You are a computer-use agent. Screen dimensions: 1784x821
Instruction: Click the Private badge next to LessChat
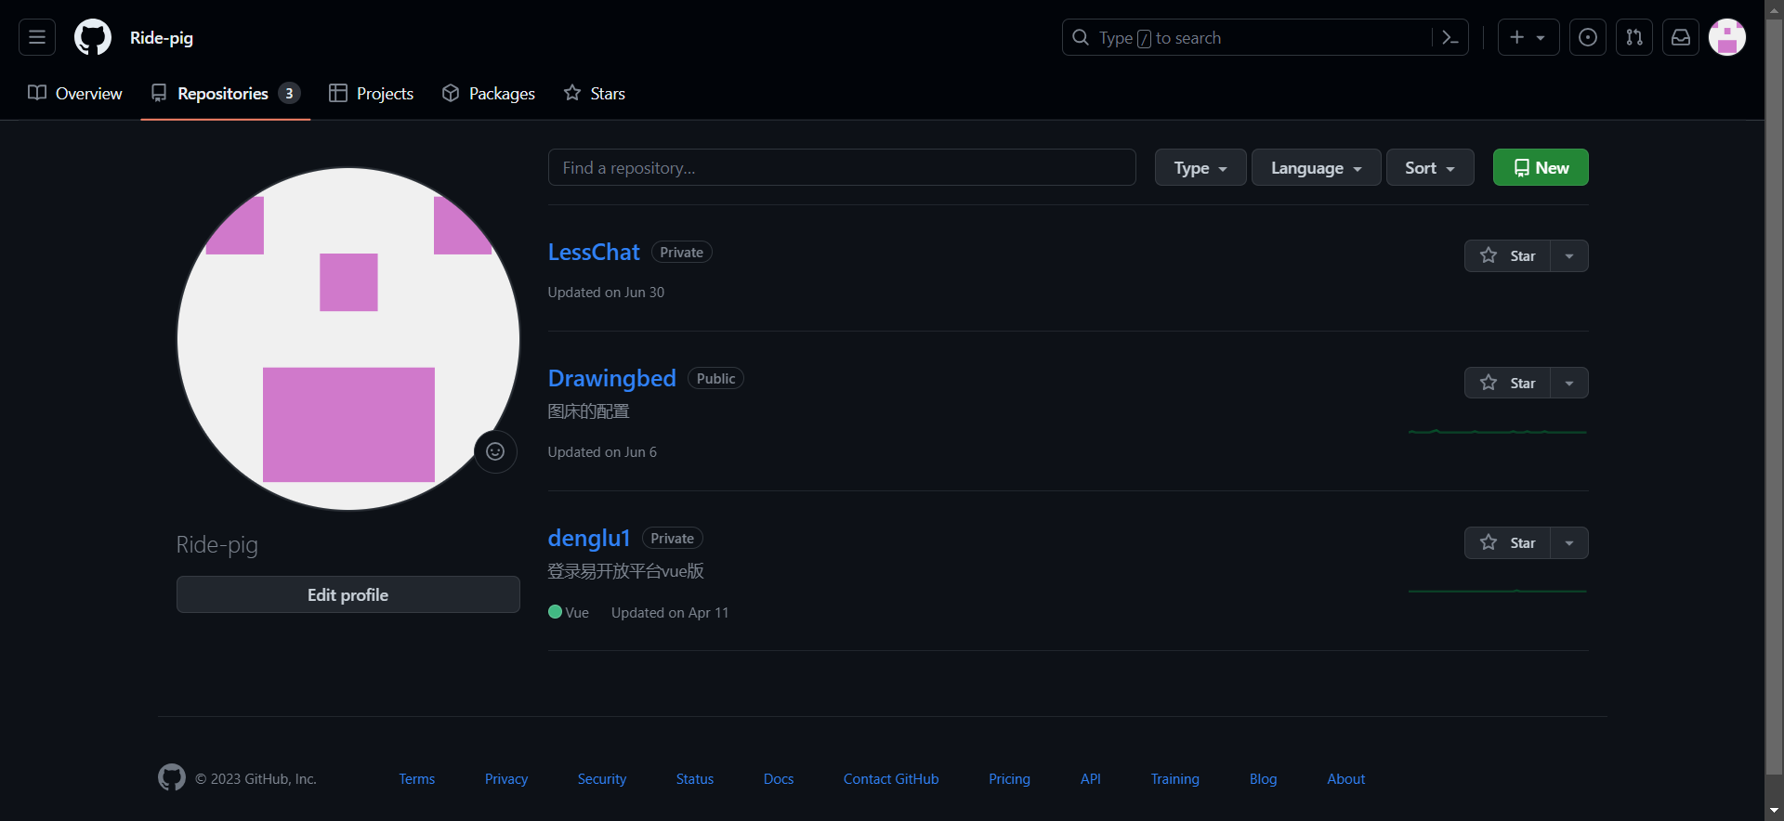(682, 252)
